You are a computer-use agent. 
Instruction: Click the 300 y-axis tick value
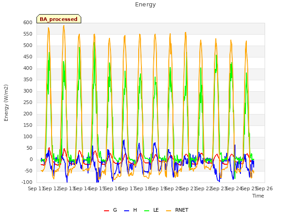[28, 91]
